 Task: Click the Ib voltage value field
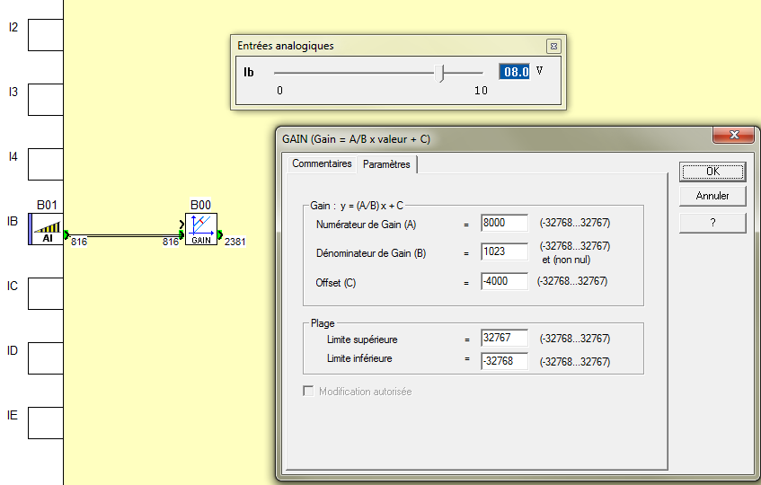(515, 72)
